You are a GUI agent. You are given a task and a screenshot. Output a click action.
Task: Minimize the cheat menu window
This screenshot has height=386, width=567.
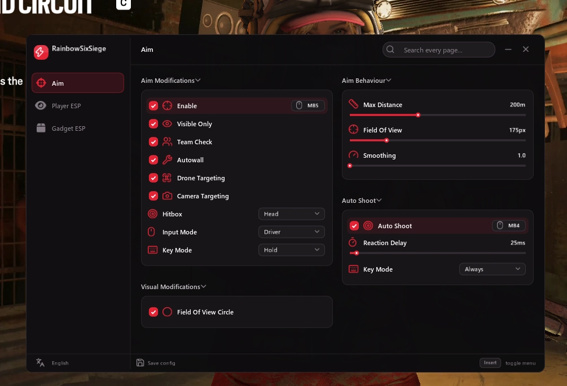pyautogui.click(x=508, y=49)
